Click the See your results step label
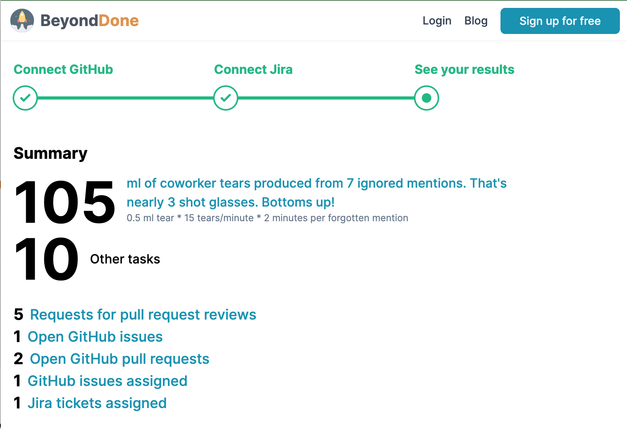The height and width of the screenshot is (429, 627). click(x=464, y=70)
